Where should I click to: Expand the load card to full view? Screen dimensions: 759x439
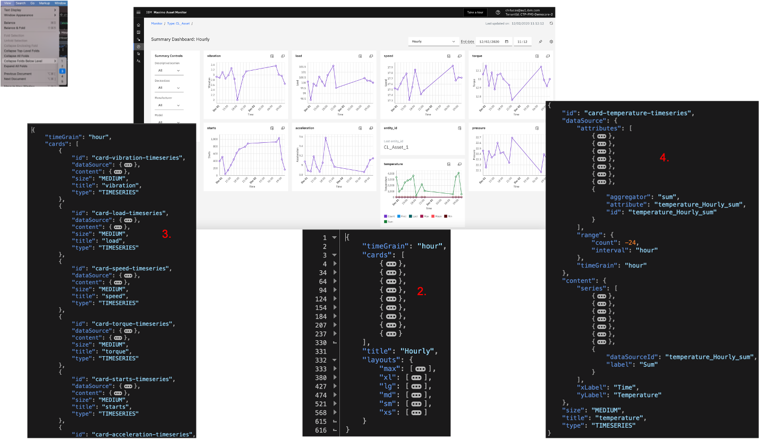(x=371, y=56)
